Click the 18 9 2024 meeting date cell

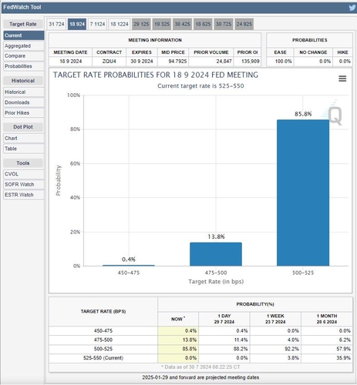tap(71, 62)
